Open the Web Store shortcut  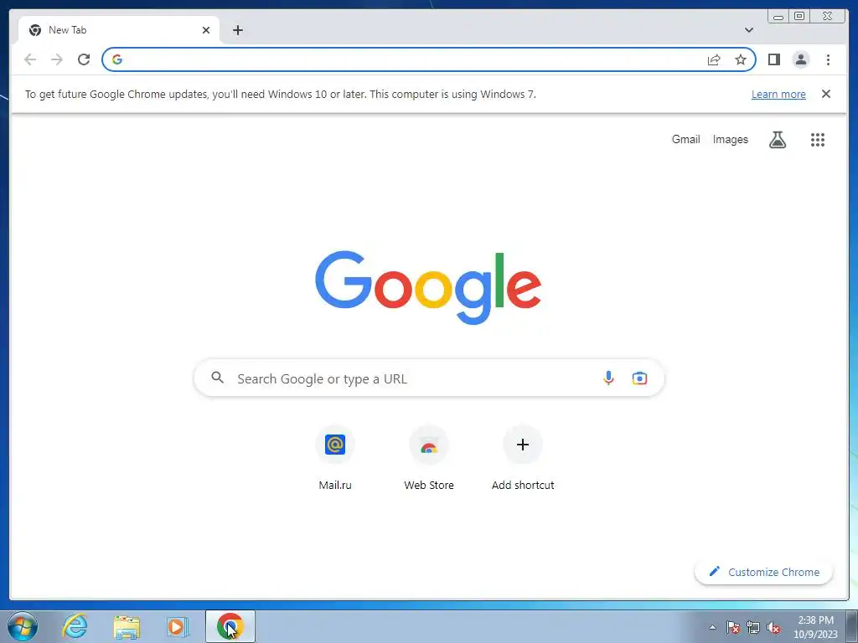point(429,460)
